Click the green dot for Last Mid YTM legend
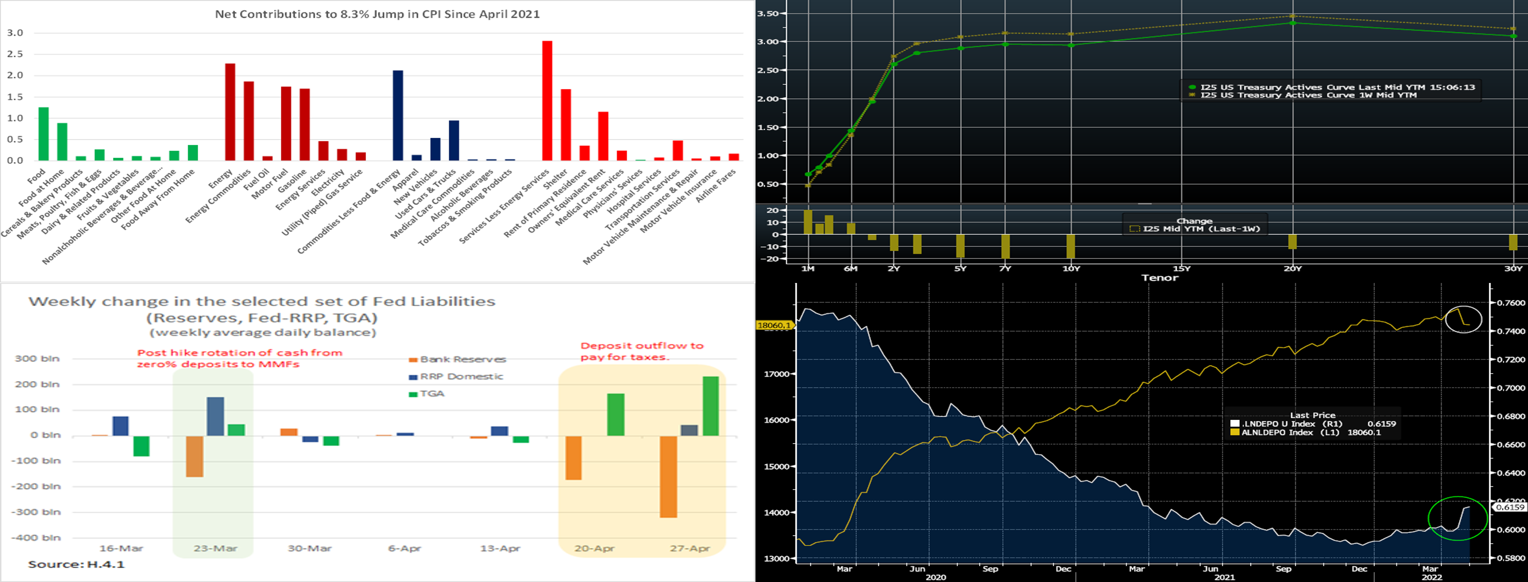 coord(1192,87)
